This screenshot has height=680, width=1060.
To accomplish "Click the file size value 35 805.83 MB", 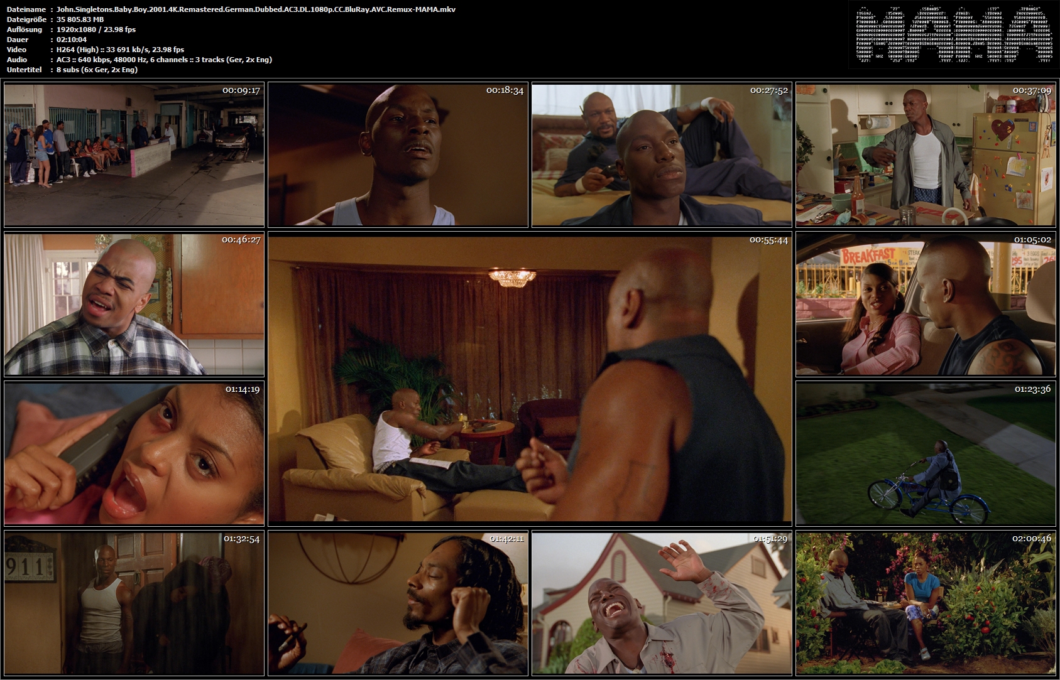I will click(80, 19).
